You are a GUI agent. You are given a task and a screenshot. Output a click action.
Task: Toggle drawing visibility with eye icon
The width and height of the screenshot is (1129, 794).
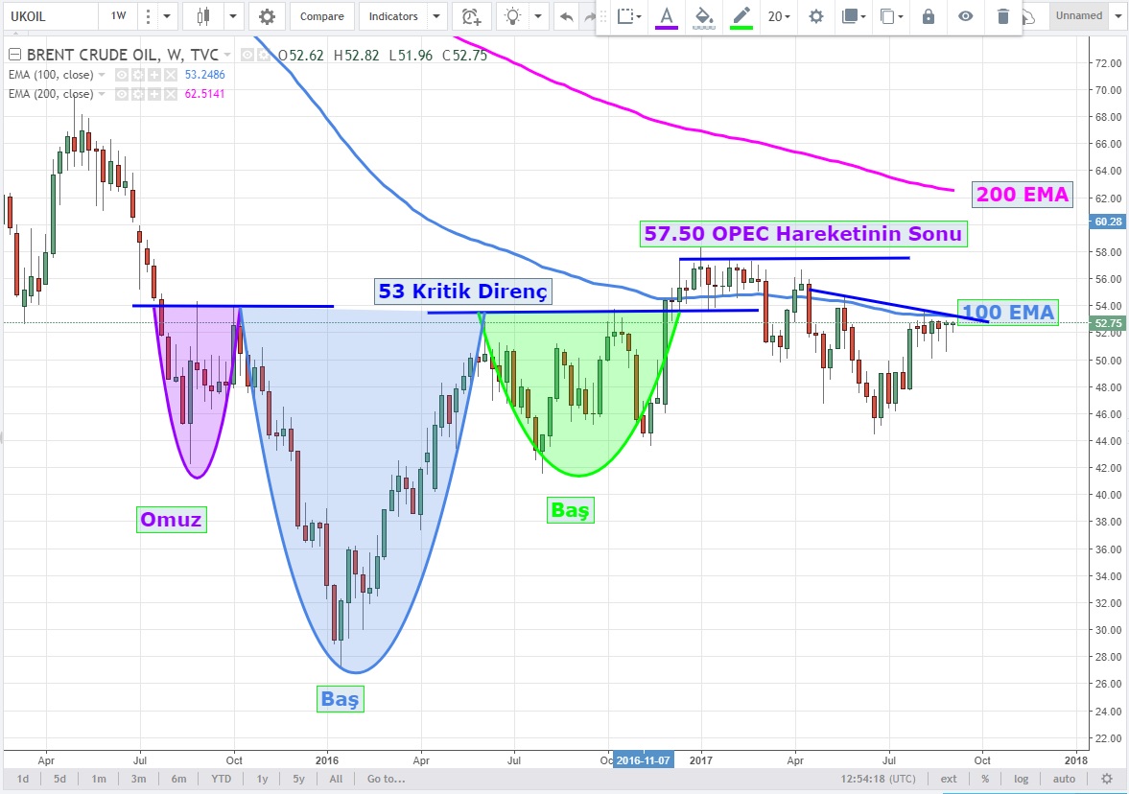click(965, 16)
